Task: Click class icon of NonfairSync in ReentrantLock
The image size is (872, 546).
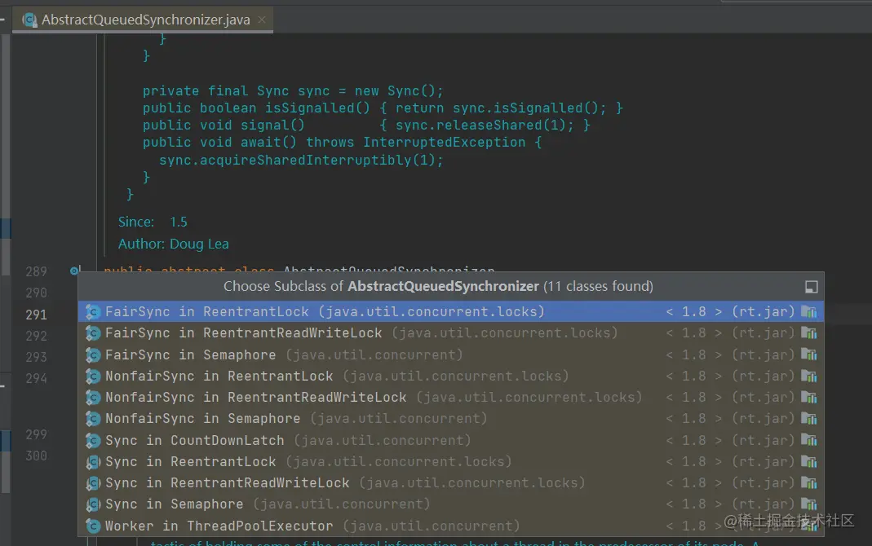Action: pos(92,376)
